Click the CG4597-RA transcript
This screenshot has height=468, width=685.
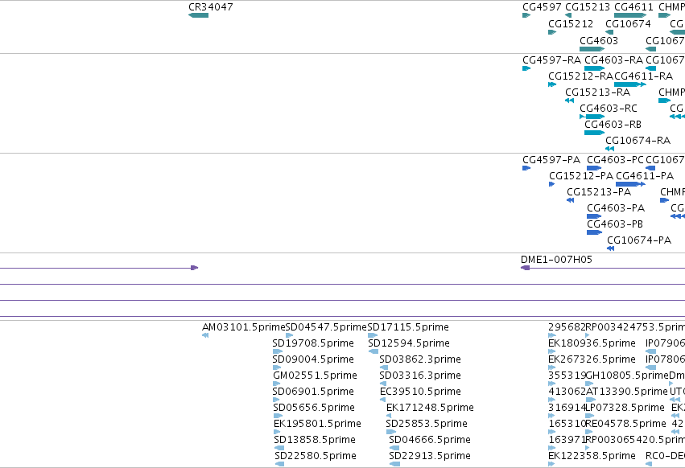[x=526, y=68]
